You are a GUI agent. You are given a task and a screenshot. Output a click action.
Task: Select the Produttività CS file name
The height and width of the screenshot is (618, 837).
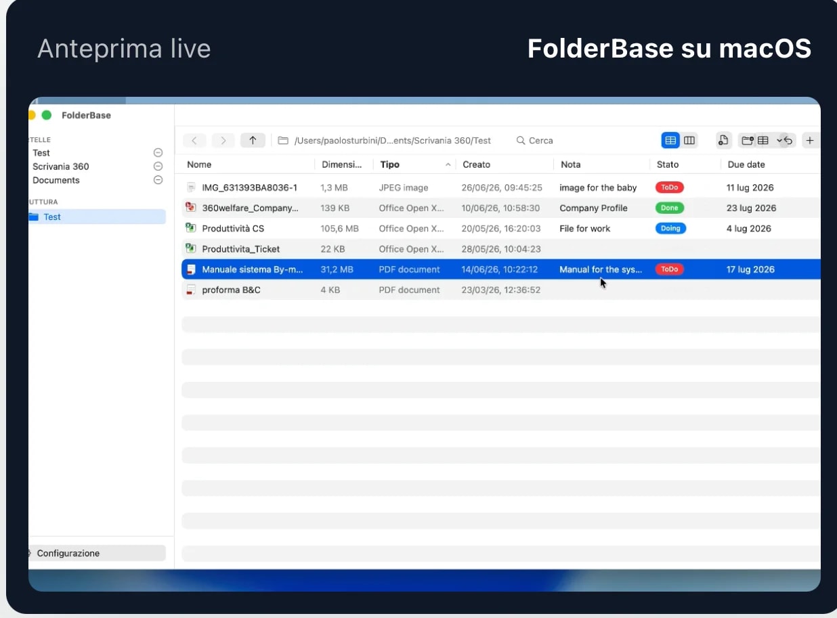233,228
